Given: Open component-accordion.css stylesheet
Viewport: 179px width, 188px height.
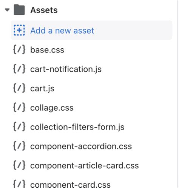Looking at the screenshot, I should (x=81, y=146).
